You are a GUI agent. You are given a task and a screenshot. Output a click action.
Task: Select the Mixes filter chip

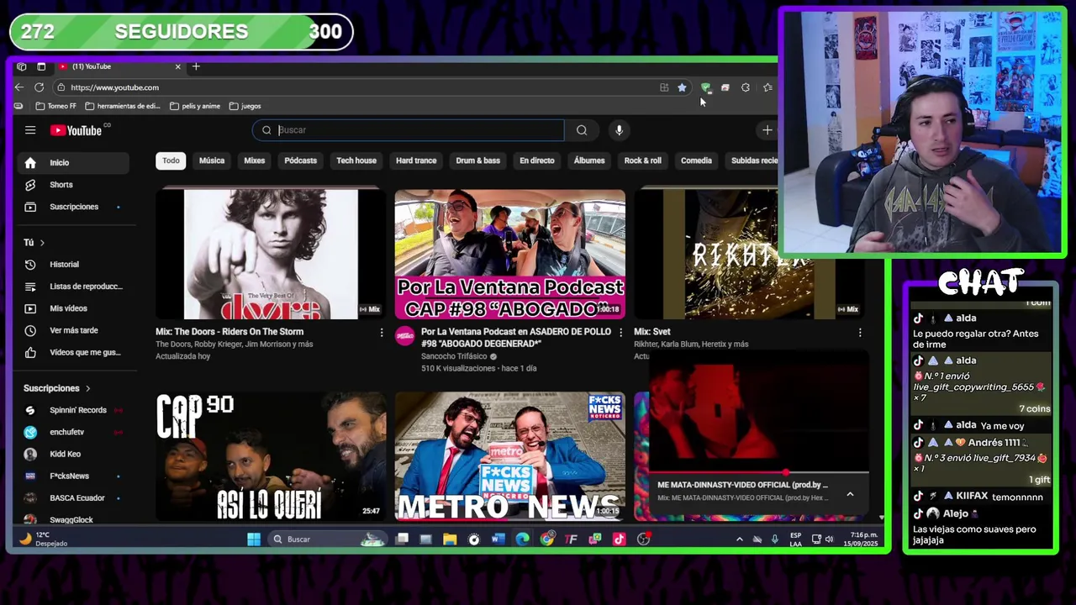(x=255, y=160)
